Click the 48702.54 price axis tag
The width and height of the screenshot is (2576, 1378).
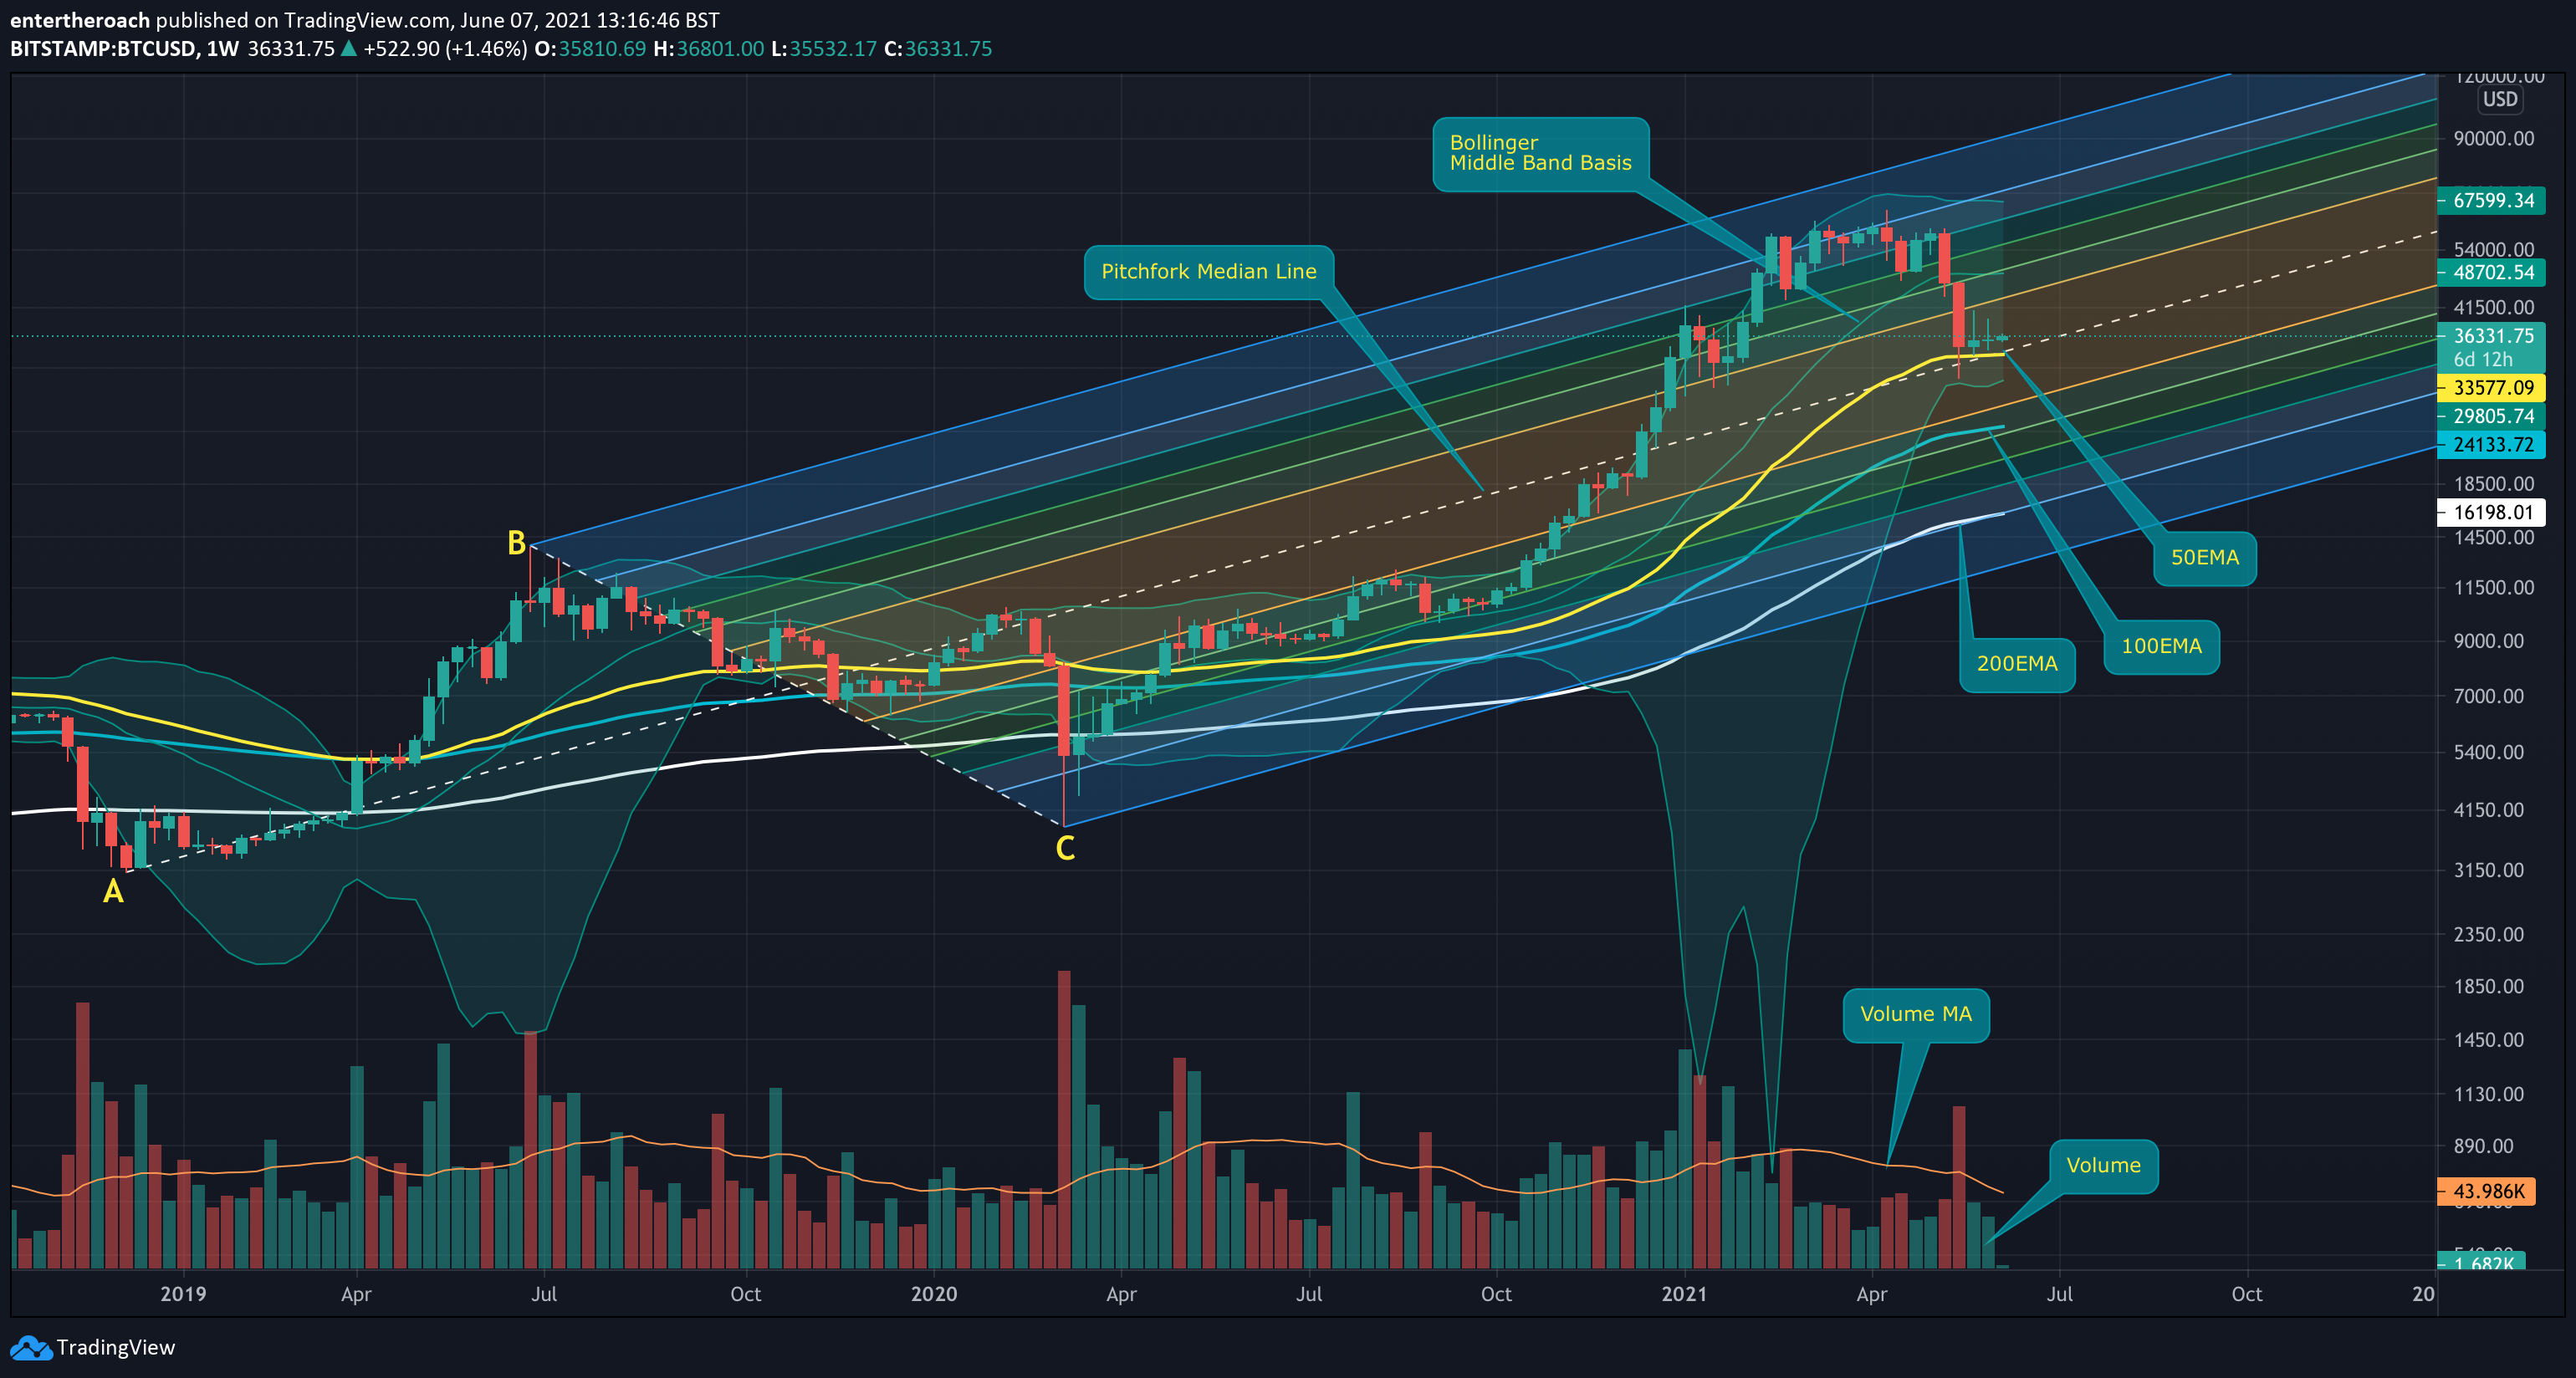click(2492, 272)
